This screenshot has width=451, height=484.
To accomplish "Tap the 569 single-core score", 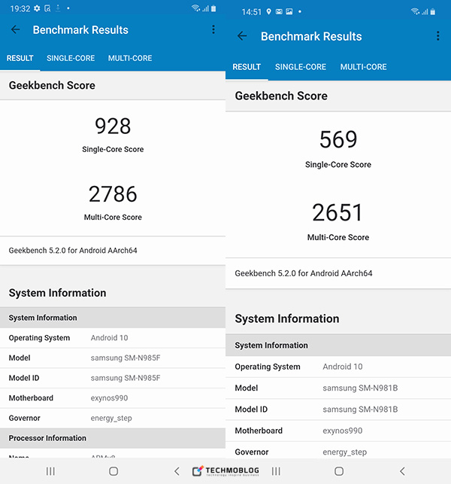I will [338, 139].
